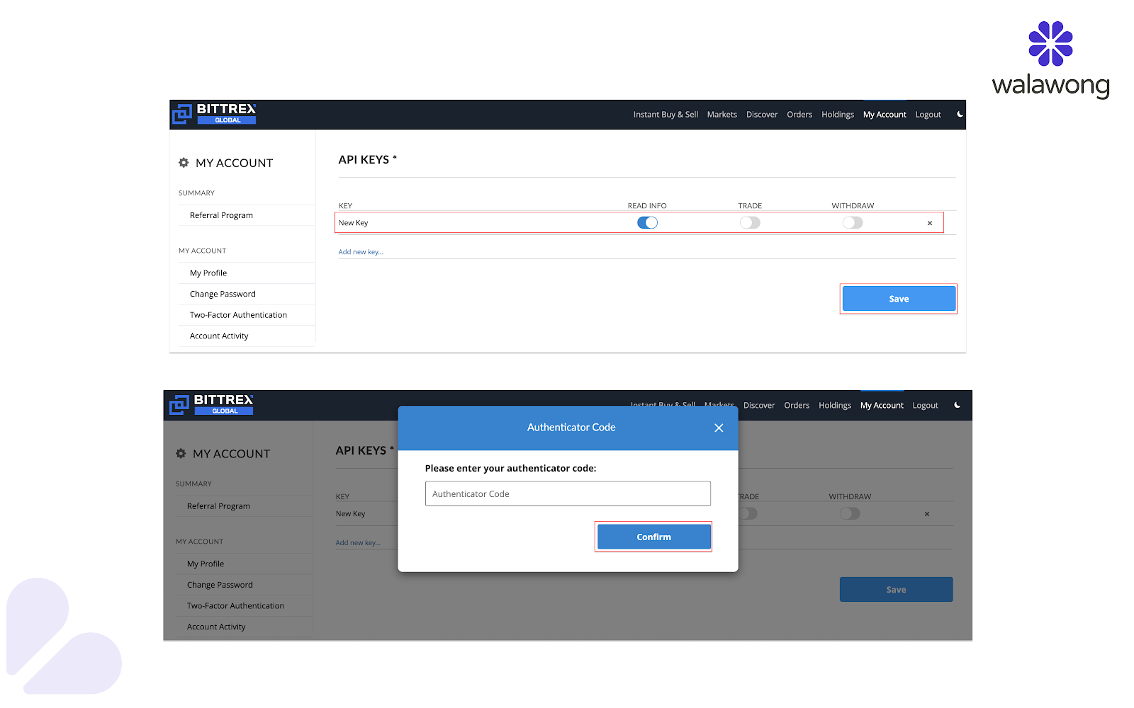The width and height of the screenshot is (1134, 708).
Task: Click Logout in the dimmed lower navigation bar
Action: pos(926,406)
